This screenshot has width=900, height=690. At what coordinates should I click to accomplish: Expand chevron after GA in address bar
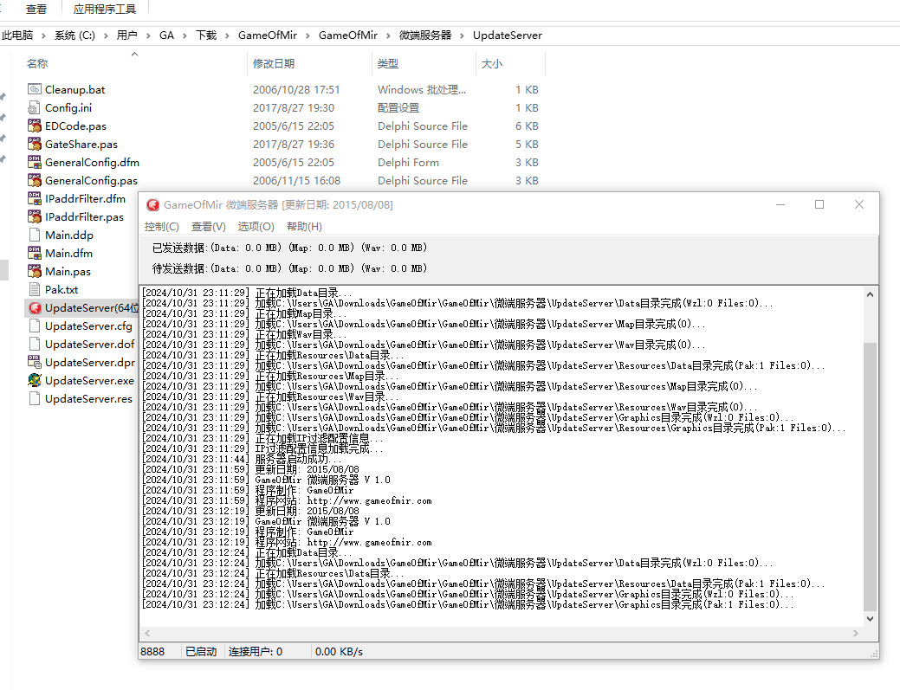click(x=185, y=35)
